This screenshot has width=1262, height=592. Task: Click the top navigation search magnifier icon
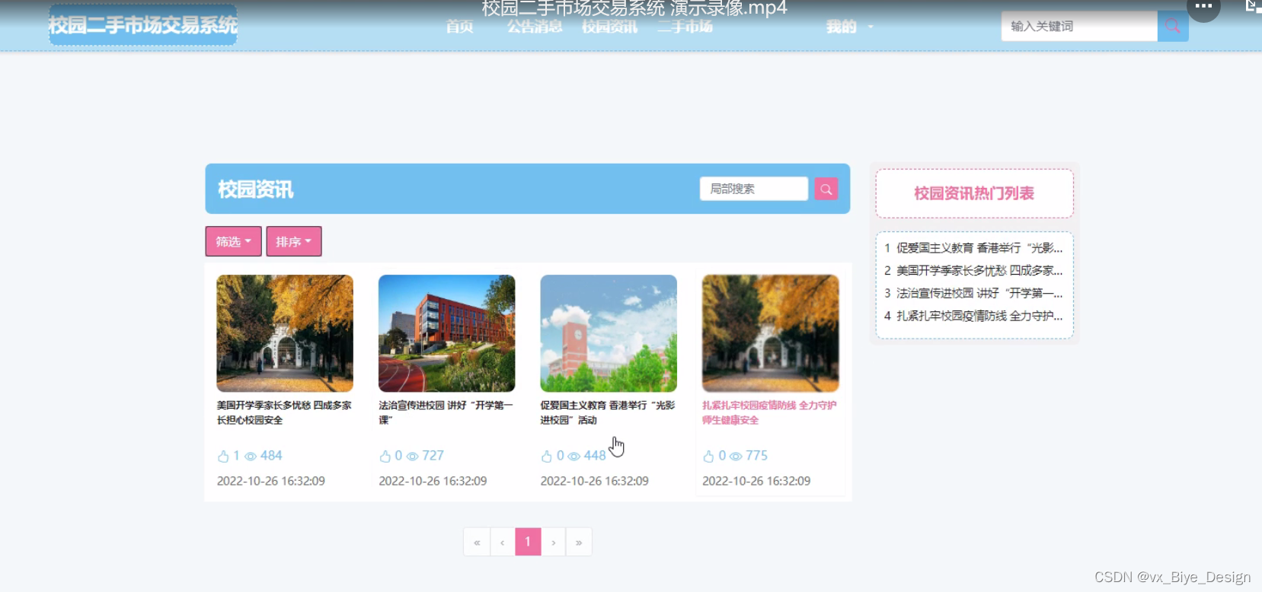1172,27
